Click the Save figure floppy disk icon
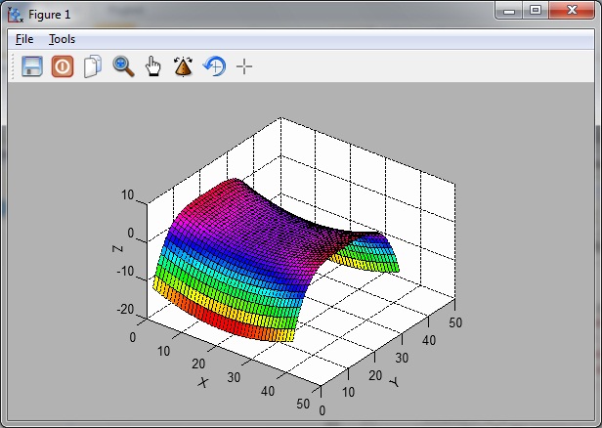Screen dimensions: 602x428 (x=32, y=66)
